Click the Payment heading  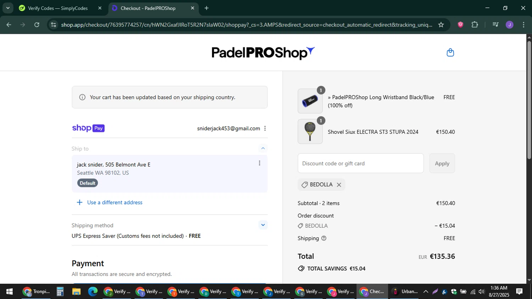coord(88,264)
